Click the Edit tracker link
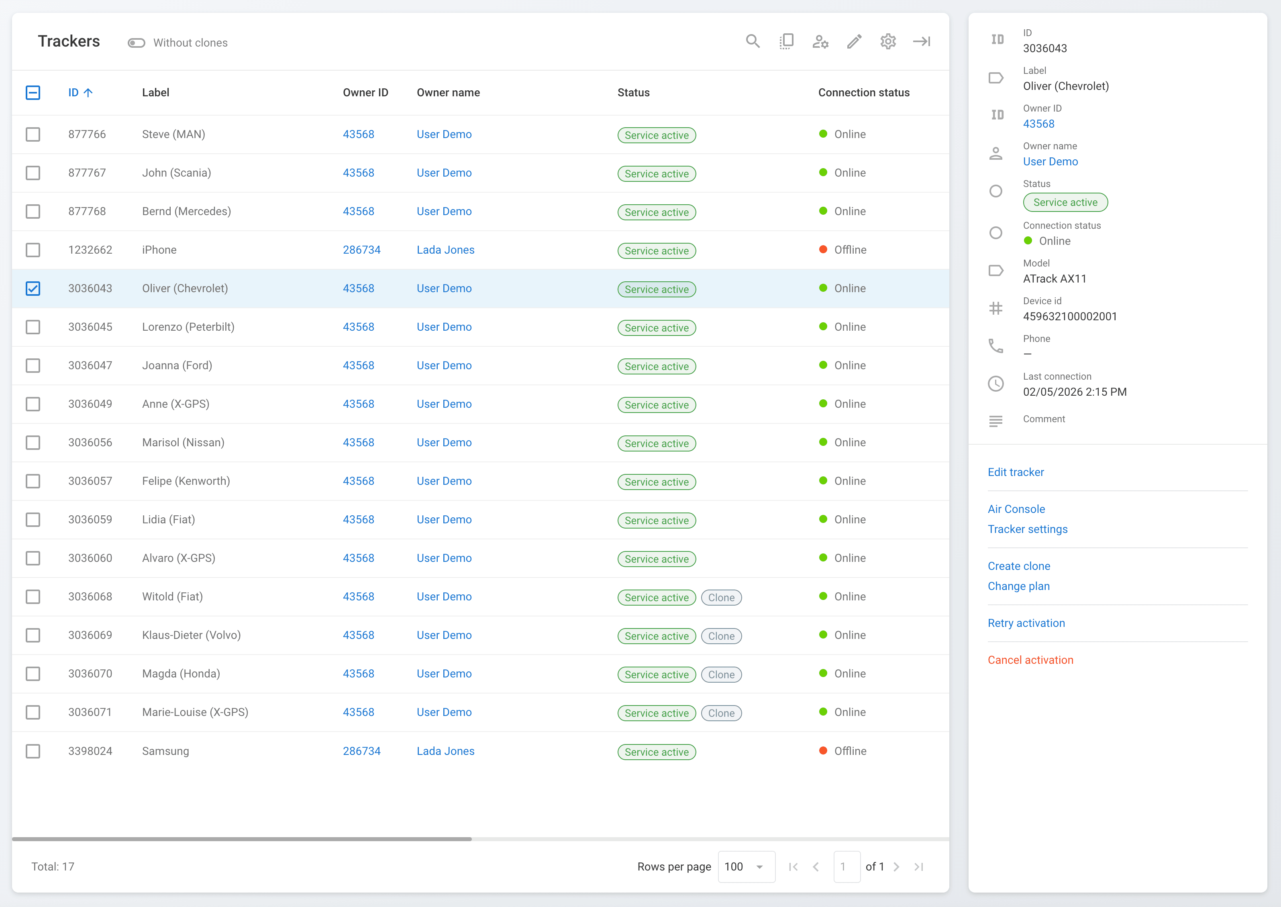1281x907 pixels. (1016, 472)
